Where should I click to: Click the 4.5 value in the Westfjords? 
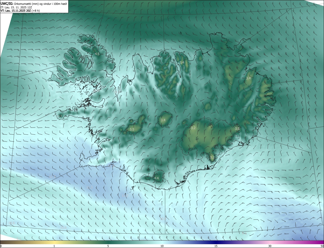(97, 54)
